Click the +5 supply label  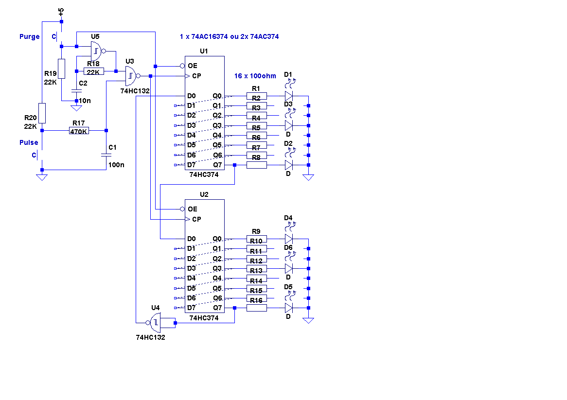click(x=61, y=12)
